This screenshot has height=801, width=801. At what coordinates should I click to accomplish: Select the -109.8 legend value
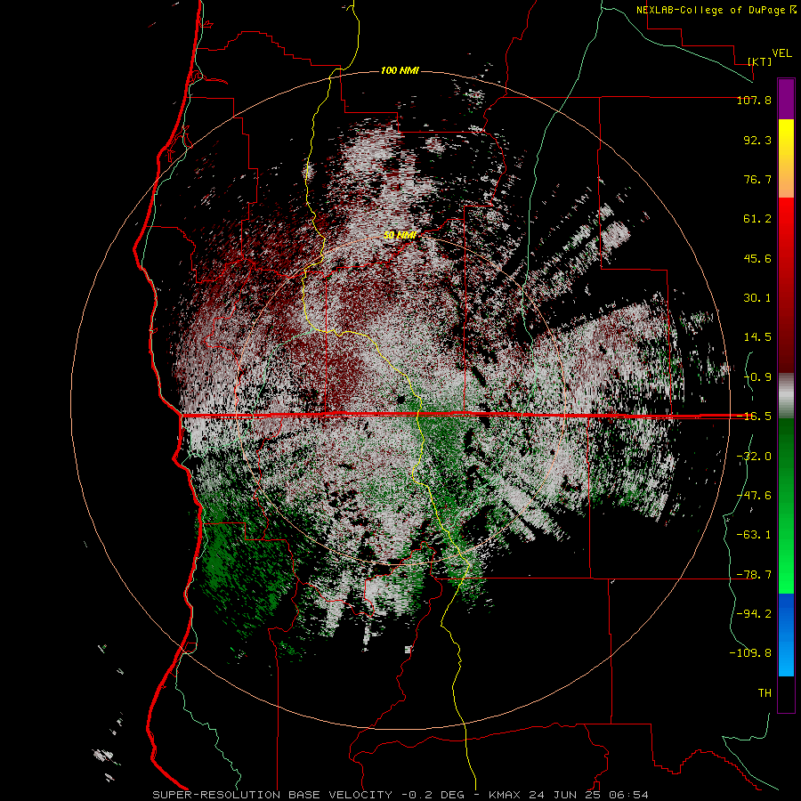[x=750, y=653]
